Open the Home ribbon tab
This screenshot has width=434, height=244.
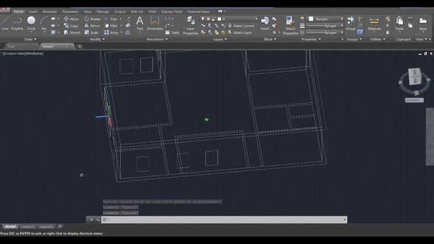coord(18,12)
